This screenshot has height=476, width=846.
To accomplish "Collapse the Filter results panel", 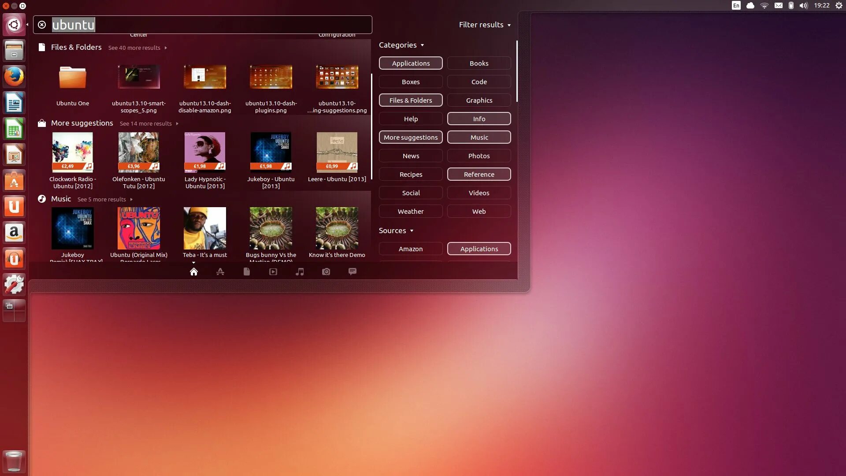I will (485, 25).
